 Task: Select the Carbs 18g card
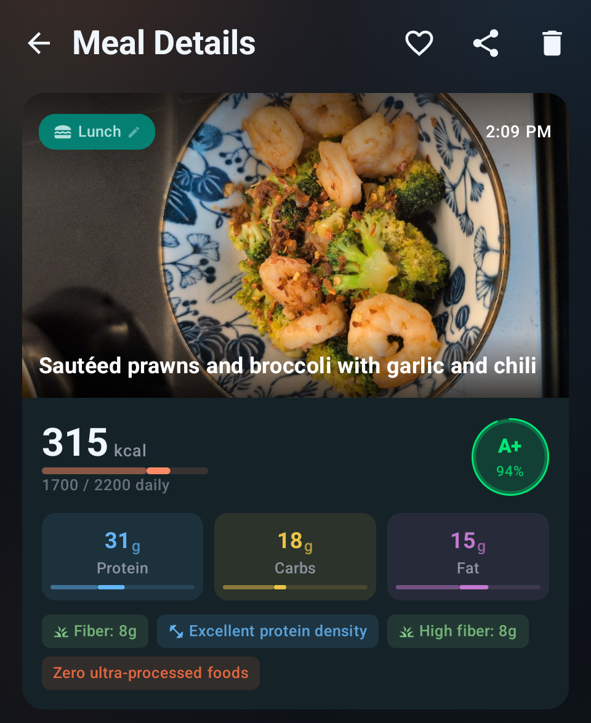295,556
